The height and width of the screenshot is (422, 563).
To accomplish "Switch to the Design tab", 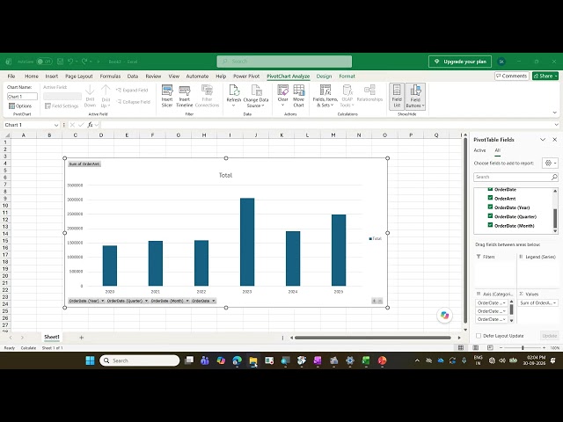I will click(325, 76).
